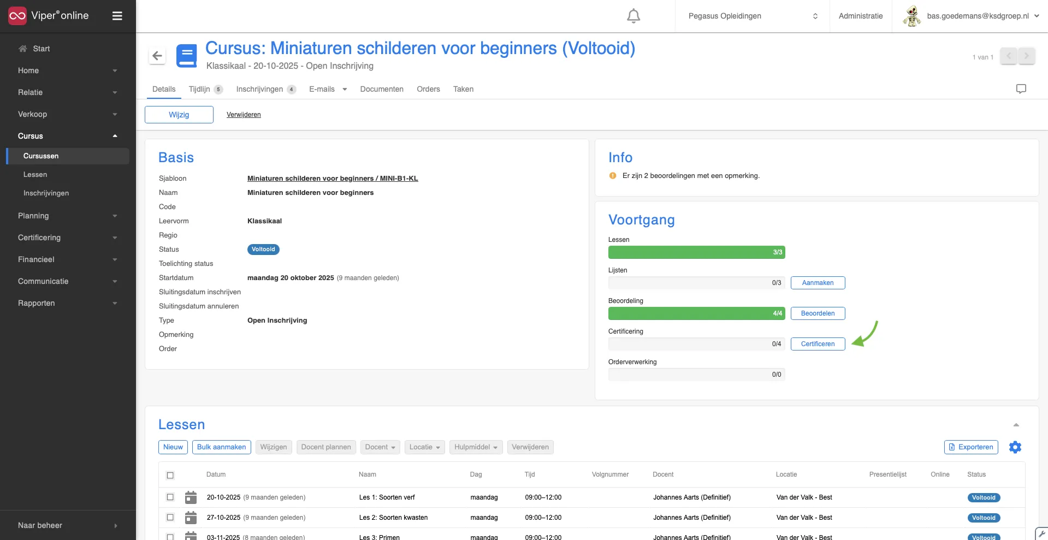Click the orange info warning icon

(613, 176)
